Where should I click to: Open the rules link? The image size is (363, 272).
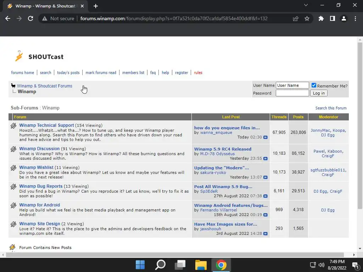click(x=198, y=73)
